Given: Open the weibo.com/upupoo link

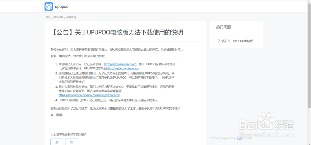Looking at the screenshot, I should point(122,68).
